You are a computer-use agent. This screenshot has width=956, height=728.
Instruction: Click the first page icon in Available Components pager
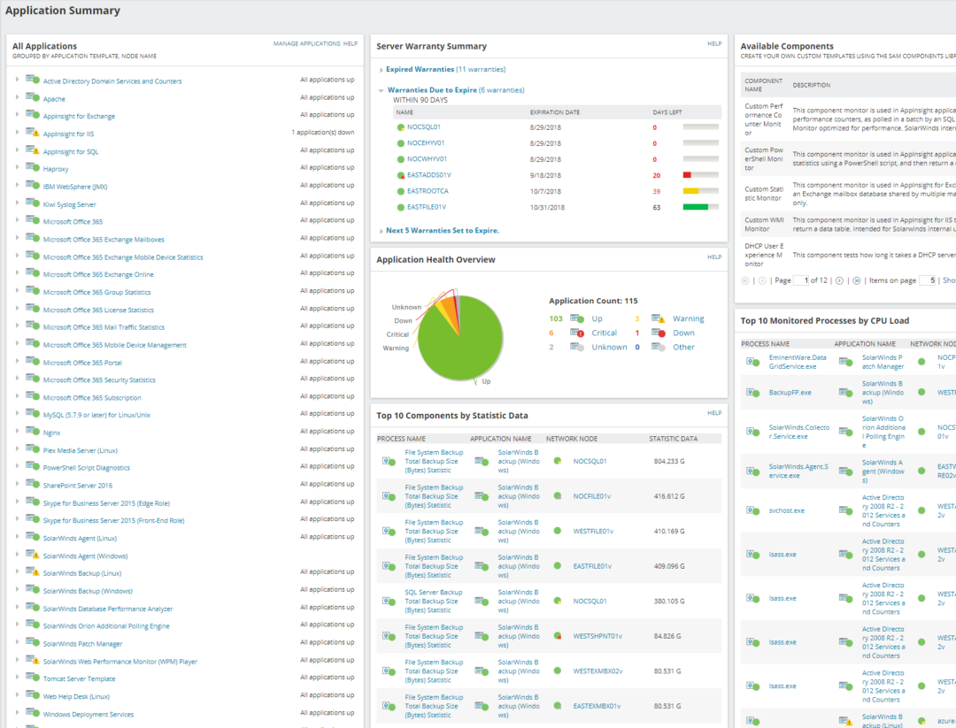point(744,280)
